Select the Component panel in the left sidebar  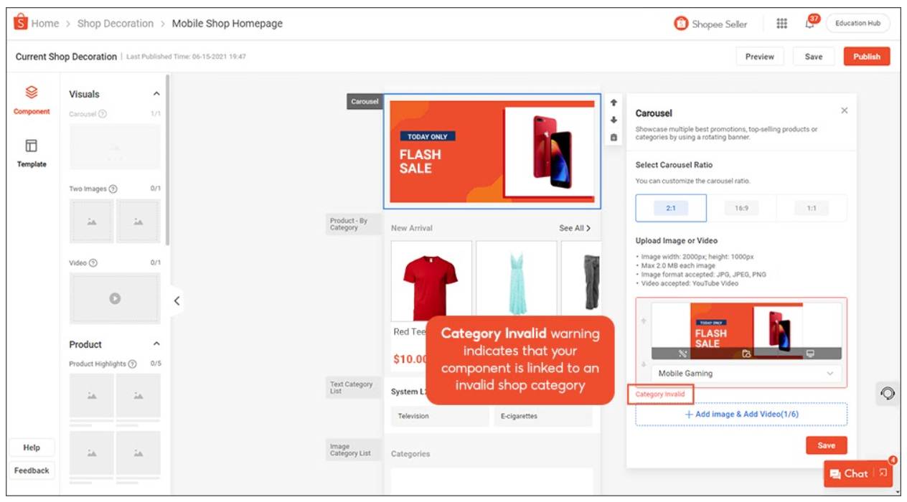pyautogui.click(x=30, y=99)
